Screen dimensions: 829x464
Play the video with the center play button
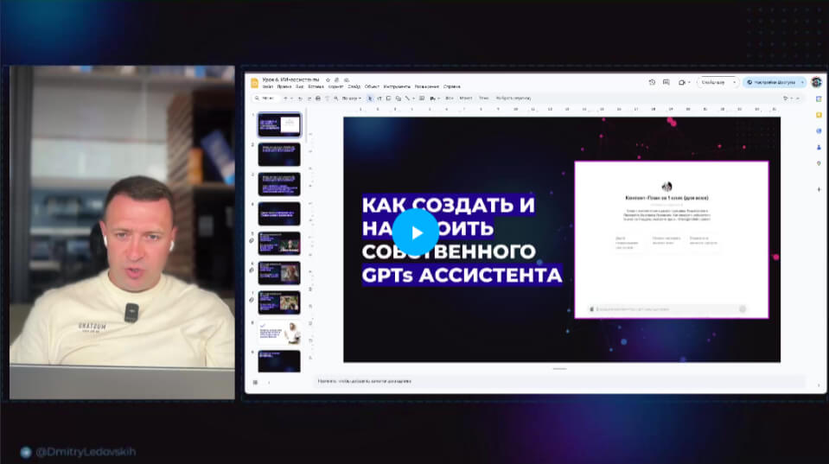[x=416, y=232]
